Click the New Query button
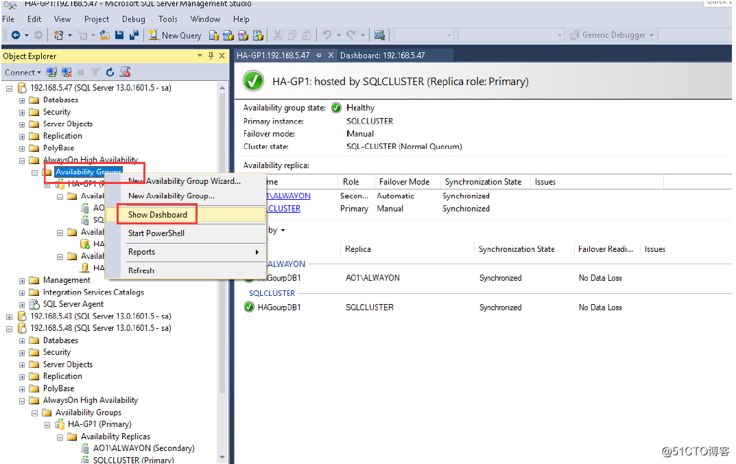The height and width of the screenshot is (464, 736). (175, 35)
